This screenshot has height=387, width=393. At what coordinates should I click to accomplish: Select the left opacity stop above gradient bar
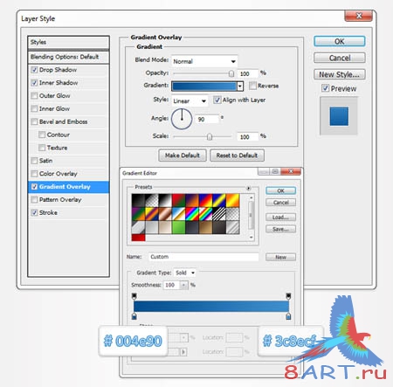coord(134,296)
